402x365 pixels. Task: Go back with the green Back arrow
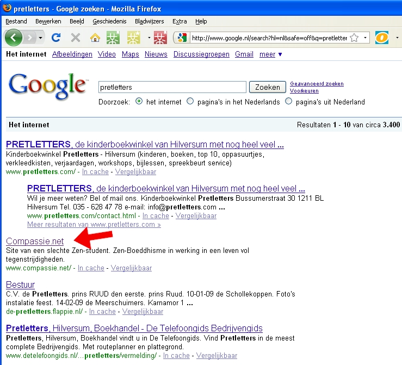[x=14, y=38]
